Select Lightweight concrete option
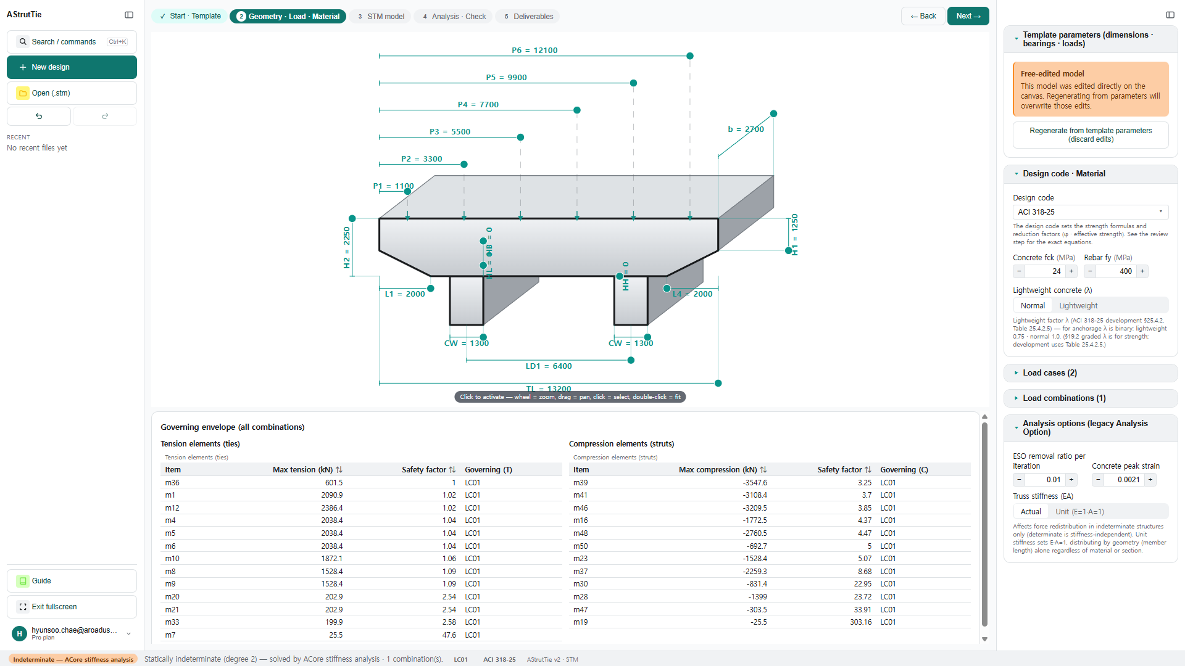The image size is (1185, 666). click(x=1078, y=306)
